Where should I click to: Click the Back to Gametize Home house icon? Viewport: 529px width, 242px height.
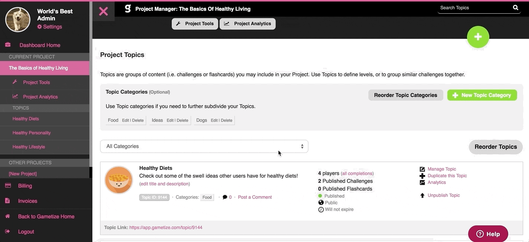tap(7, 216)
